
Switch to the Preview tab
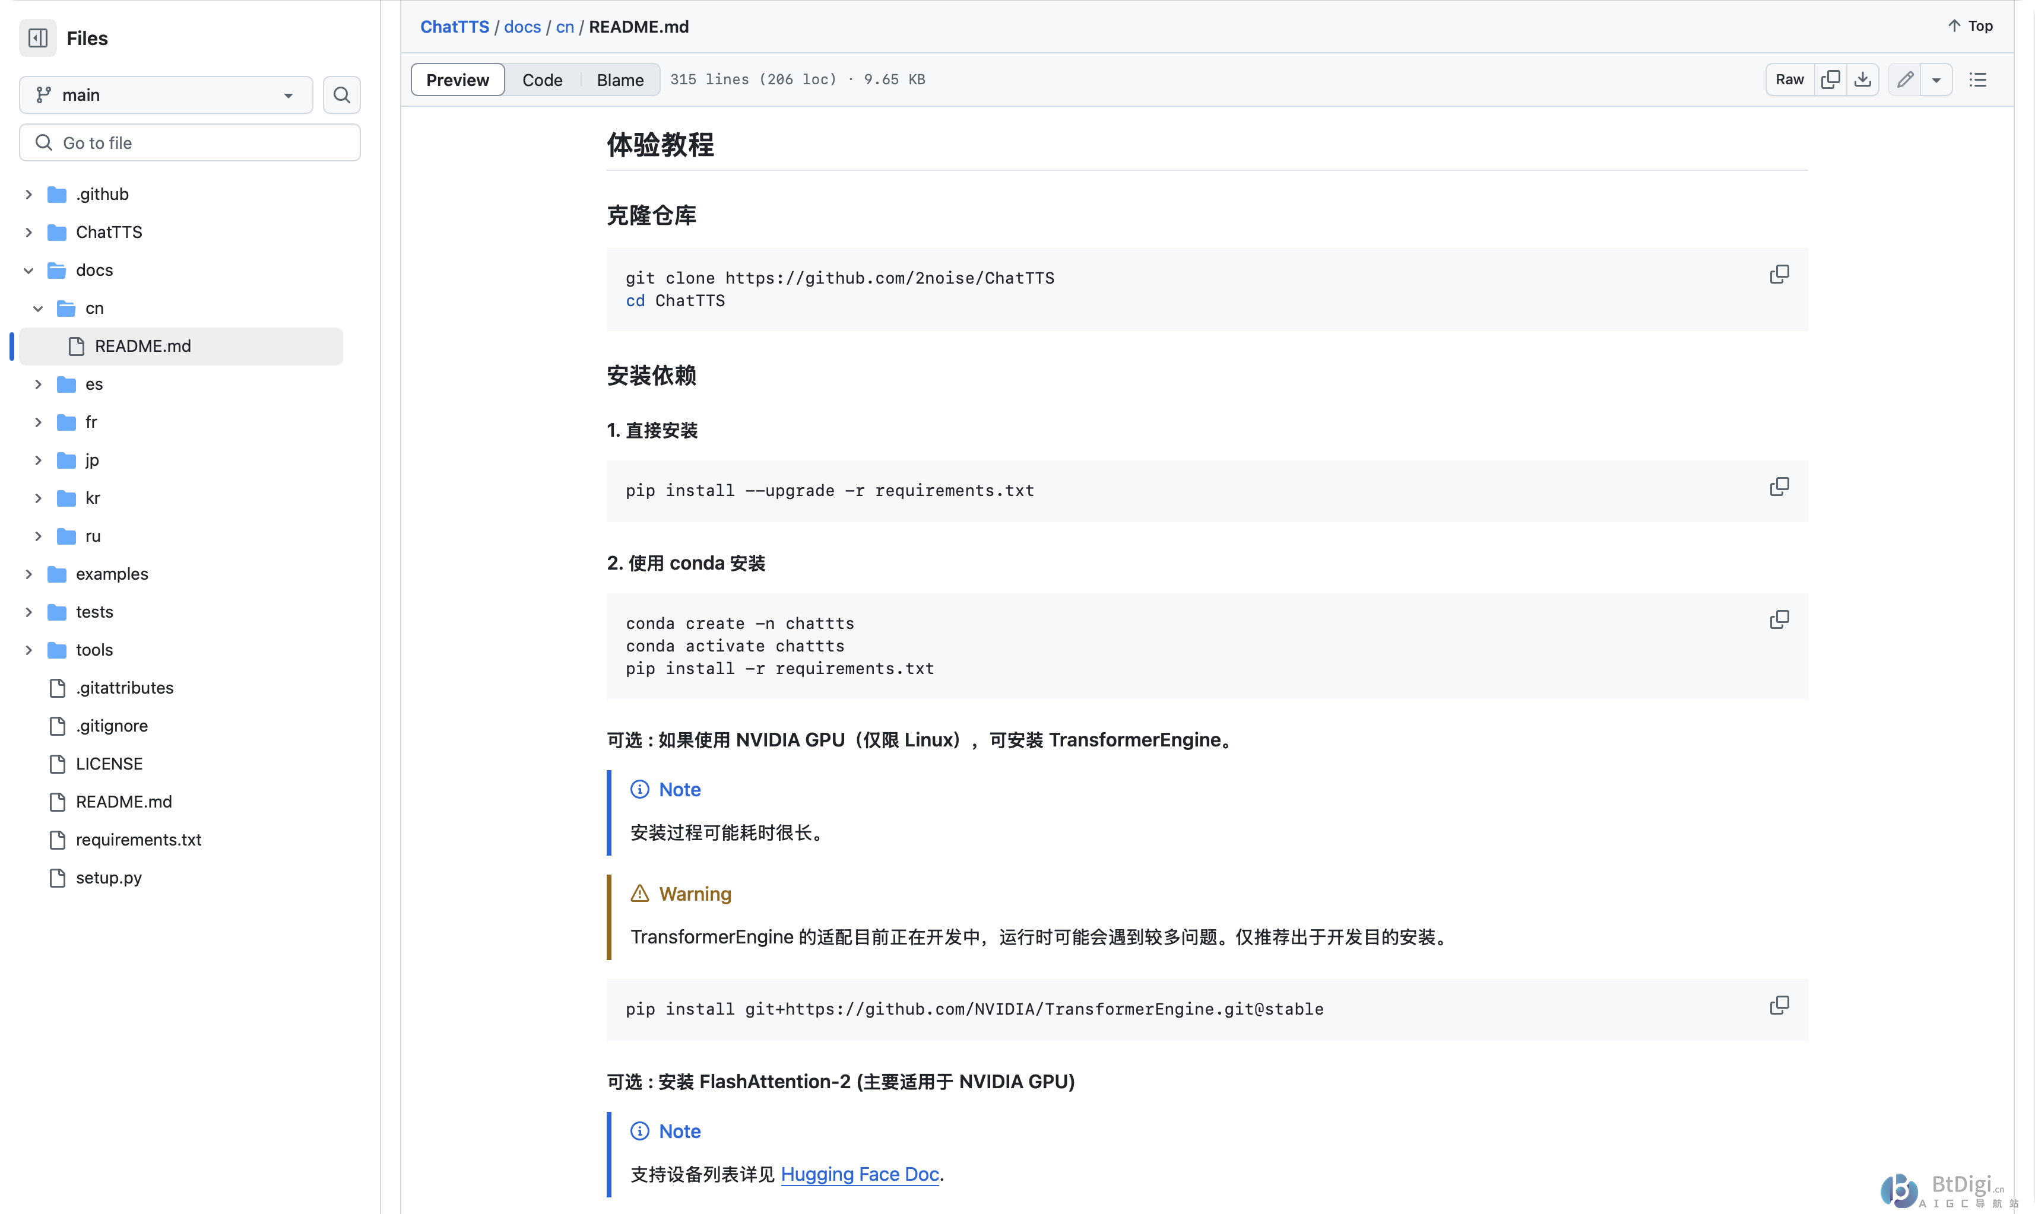tap(458, 80)
